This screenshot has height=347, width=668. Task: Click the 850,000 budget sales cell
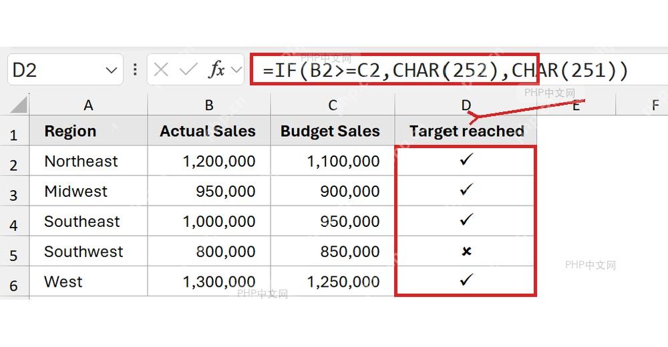pyautogui.click(x=333, y=251)
